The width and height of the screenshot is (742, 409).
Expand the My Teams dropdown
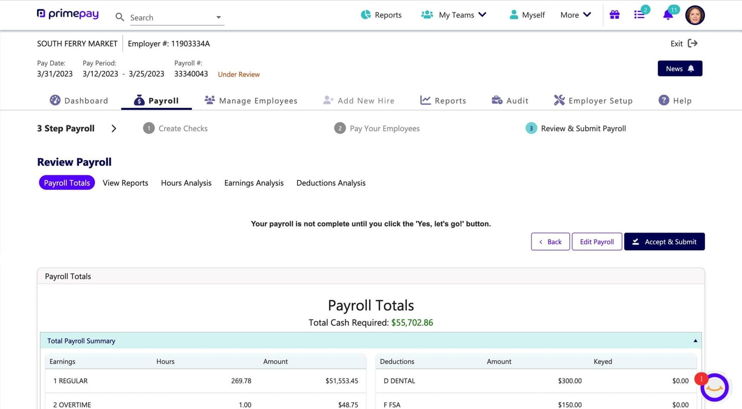[x=454, y=15]
